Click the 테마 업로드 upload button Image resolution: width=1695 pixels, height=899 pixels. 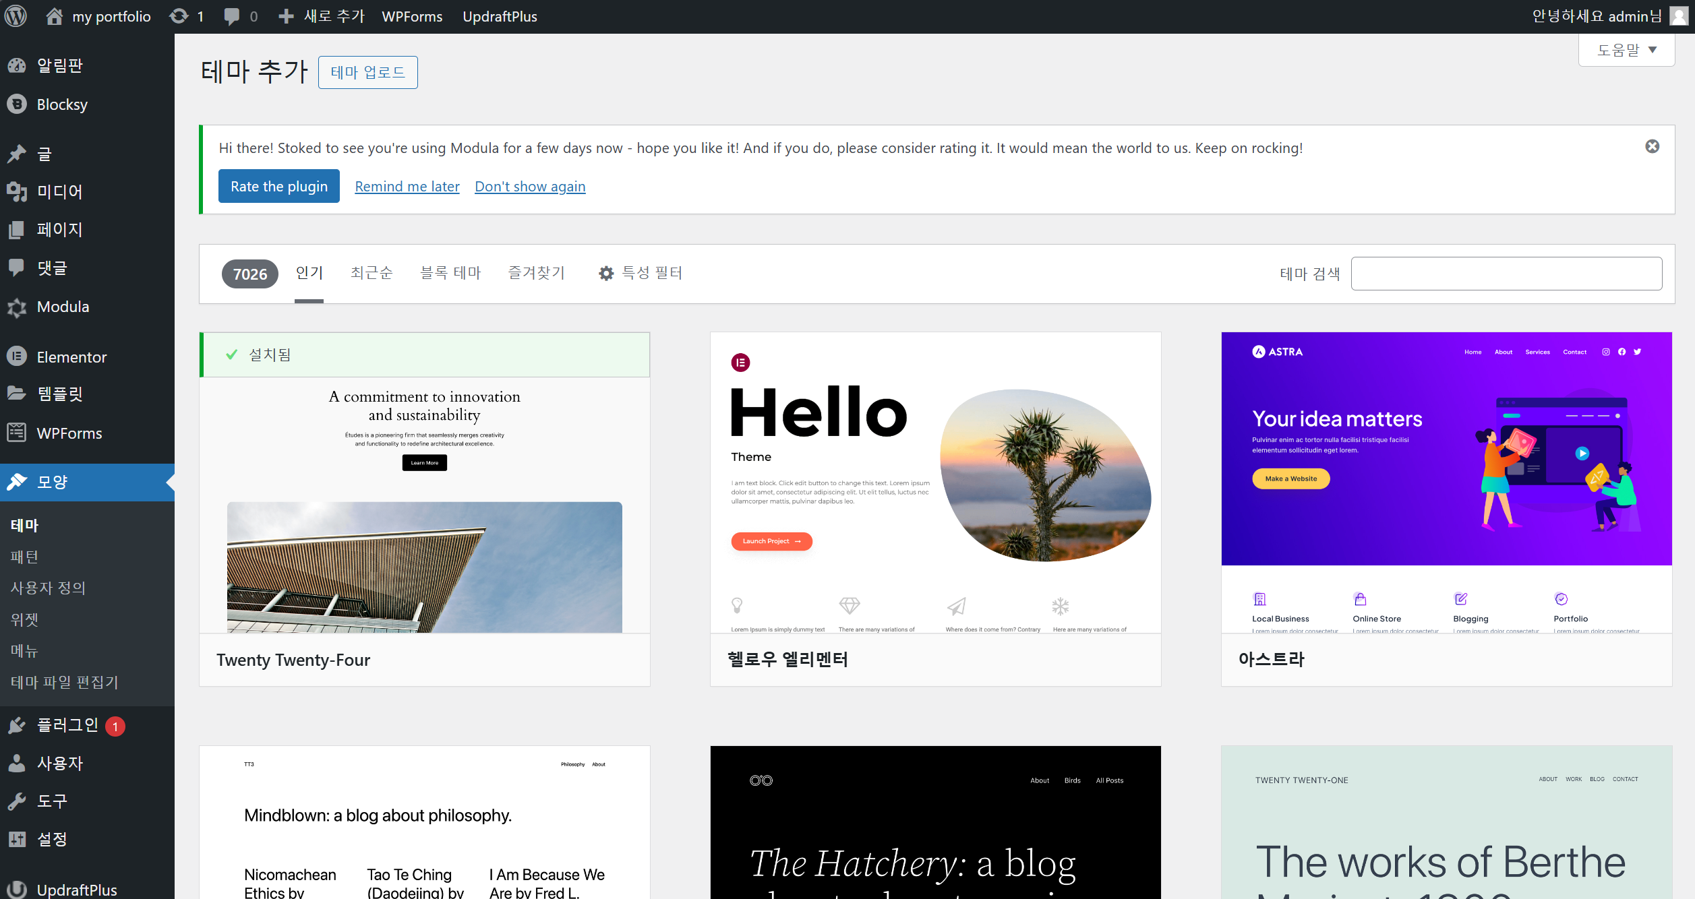tap(367, 72)
